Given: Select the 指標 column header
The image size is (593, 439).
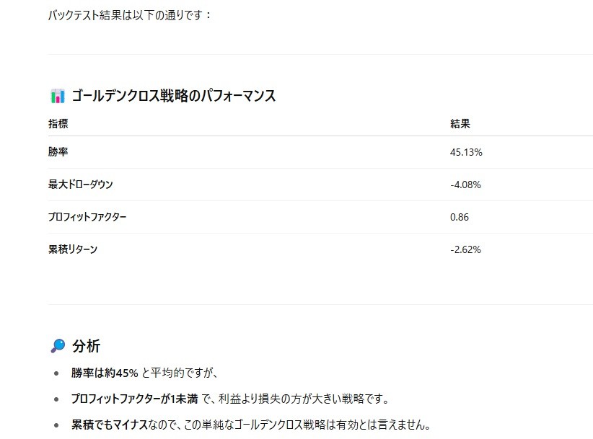Looking at the screenshot, I should 58,123.
